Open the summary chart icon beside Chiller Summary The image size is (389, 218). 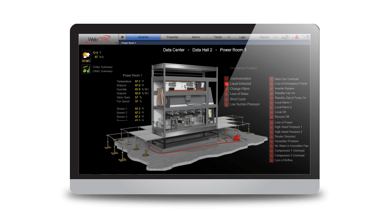pyautogui.click(x=86, y=69)
